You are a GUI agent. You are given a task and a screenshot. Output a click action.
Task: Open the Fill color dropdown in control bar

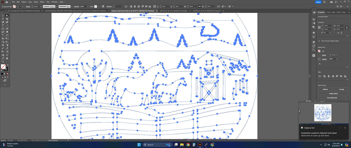pyautogui.click(x=17, y=6)
